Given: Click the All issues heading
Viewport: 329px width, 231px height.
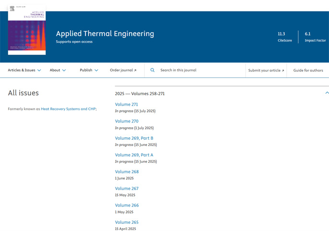Looking at the screenshot, I should pyautogui.click(x=23, y=93).
